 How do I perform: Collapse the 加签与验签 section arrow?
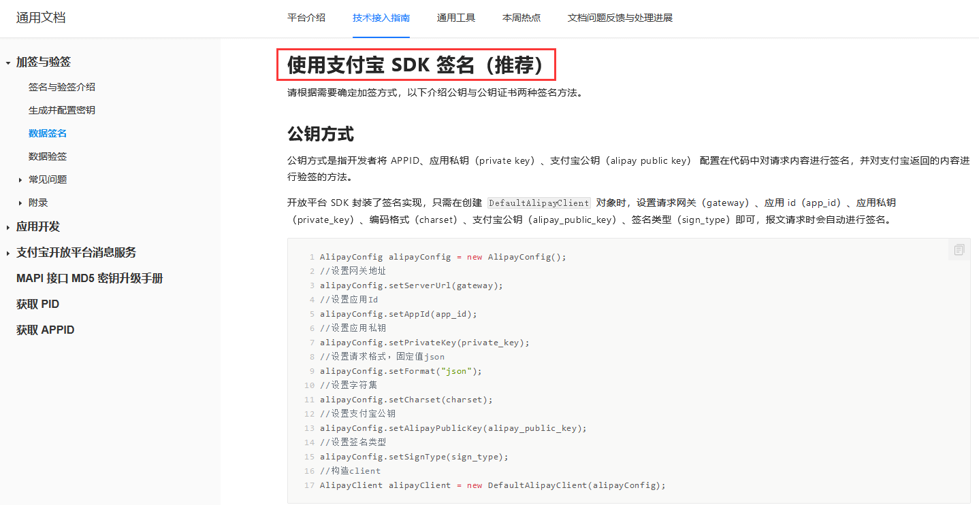[7, 63]
